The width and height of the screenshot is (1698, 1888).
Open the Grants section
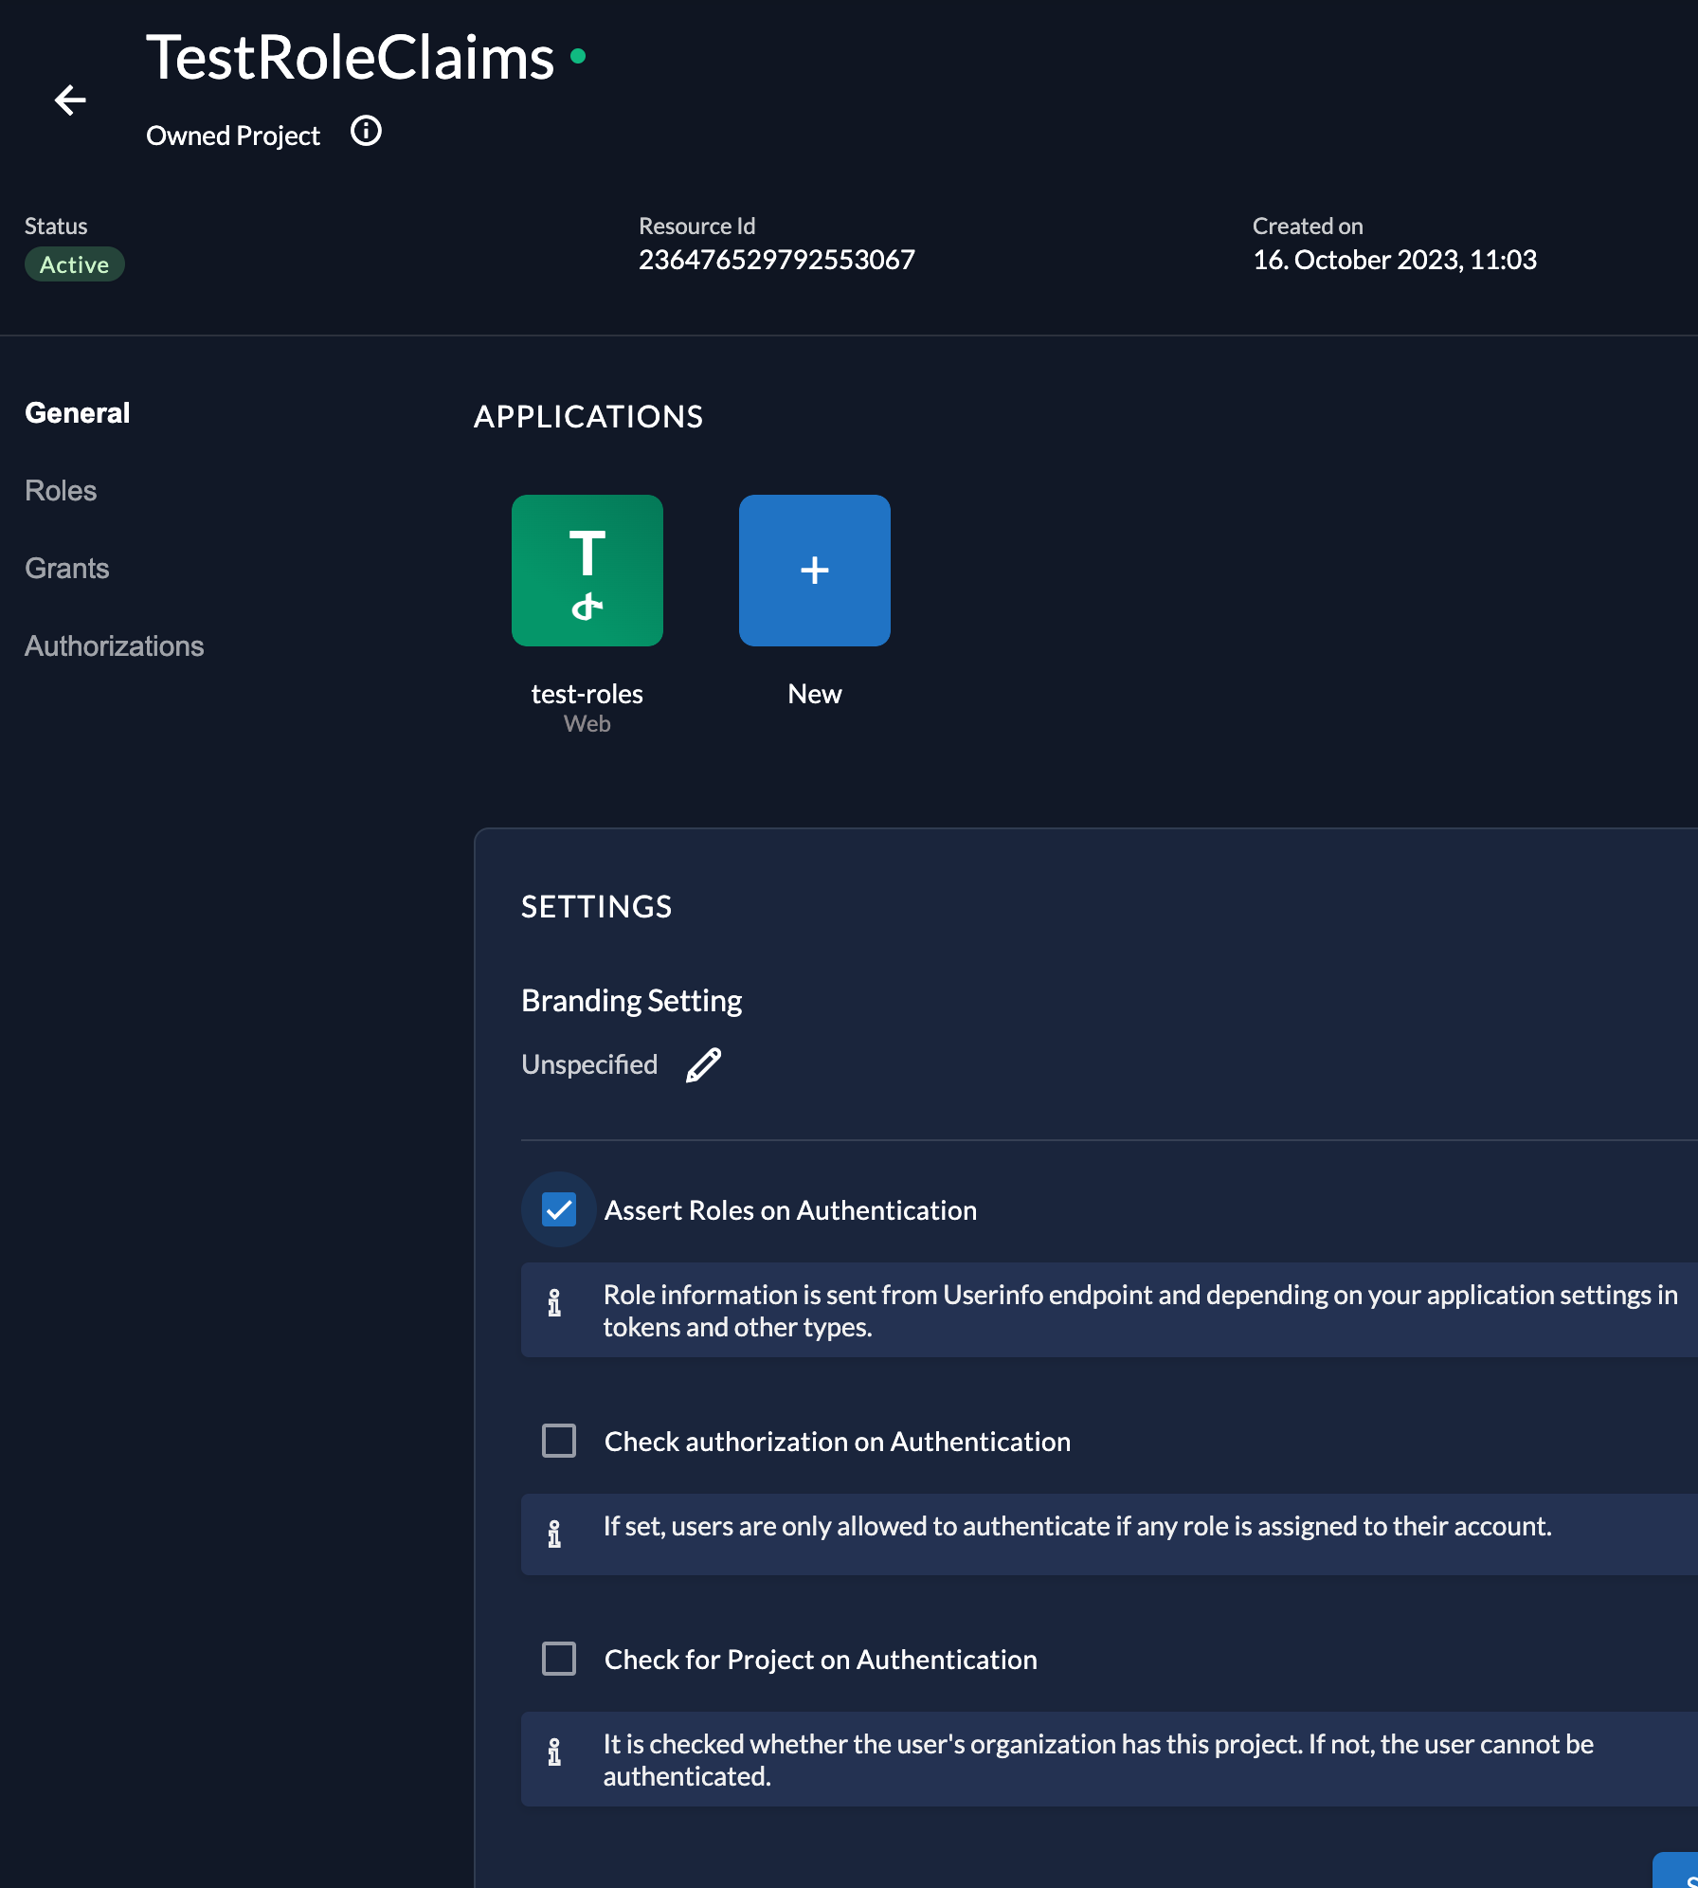pyautogui.click(x=67, y=569)
